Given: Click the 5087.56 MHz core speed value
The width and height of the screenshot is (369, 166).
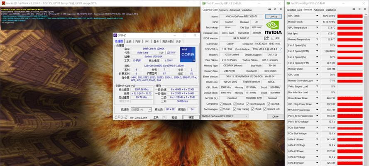Looking at the screenshot, I should coord(142,90).
